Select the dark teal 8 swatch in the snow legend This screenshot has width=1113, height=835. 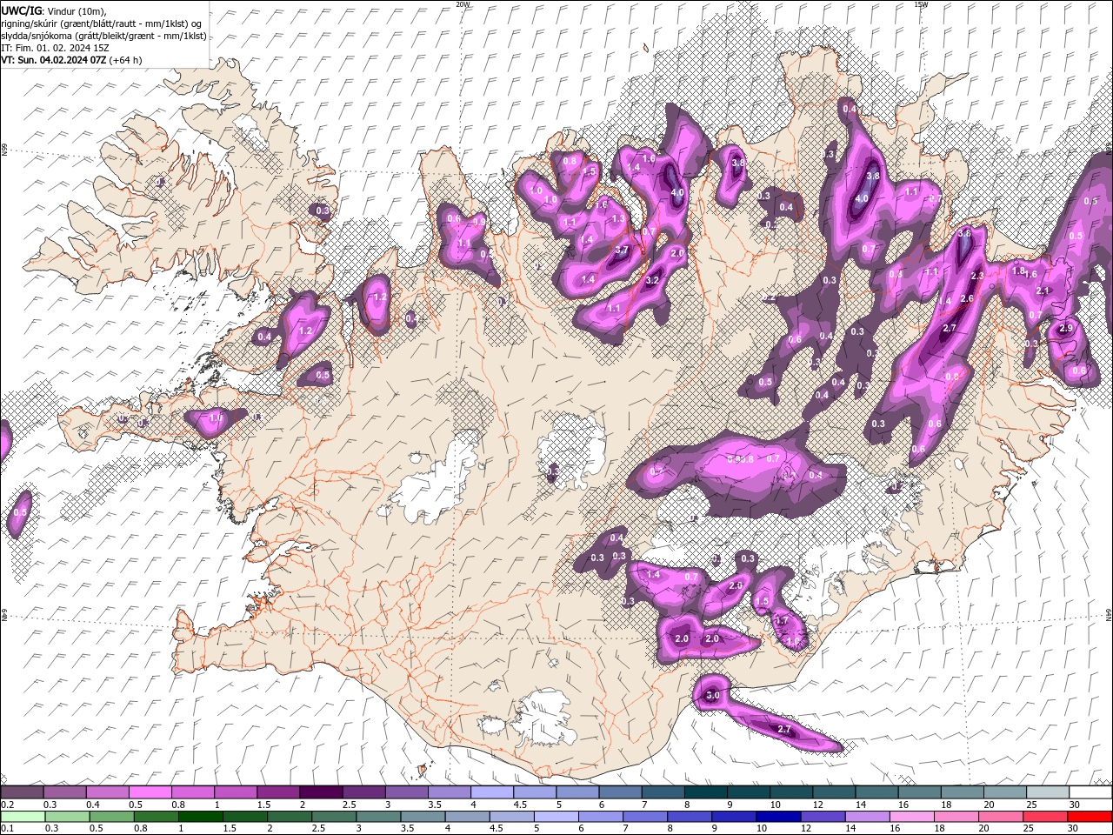coord(705,792)
